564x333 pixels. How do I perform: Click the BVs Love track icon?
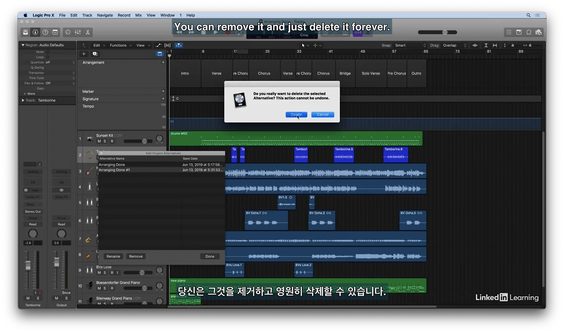pyautogui.click(x=90, y=270)
